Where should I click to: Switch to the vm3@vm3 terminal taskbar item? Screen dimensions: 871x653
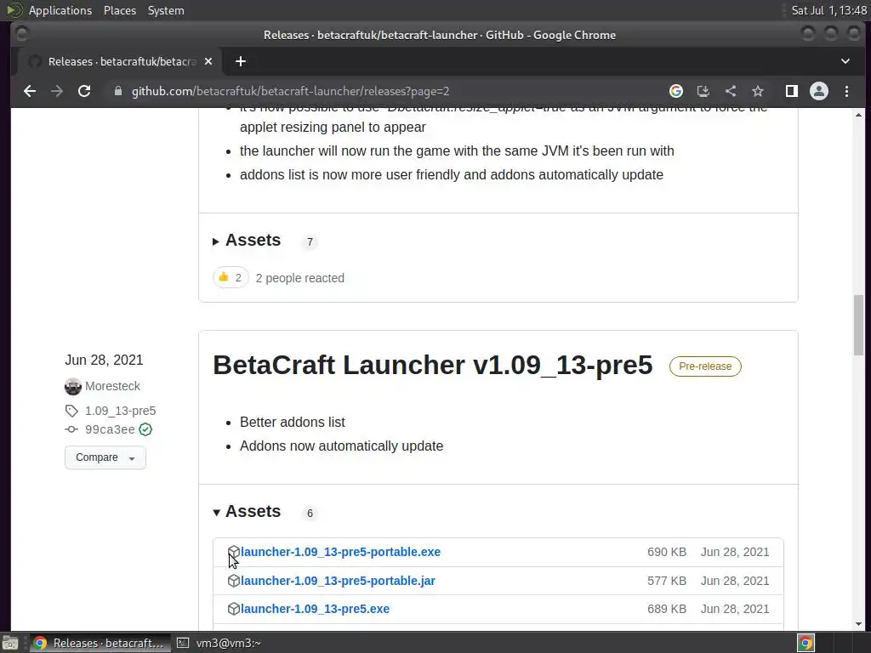[x=220, y=643]
